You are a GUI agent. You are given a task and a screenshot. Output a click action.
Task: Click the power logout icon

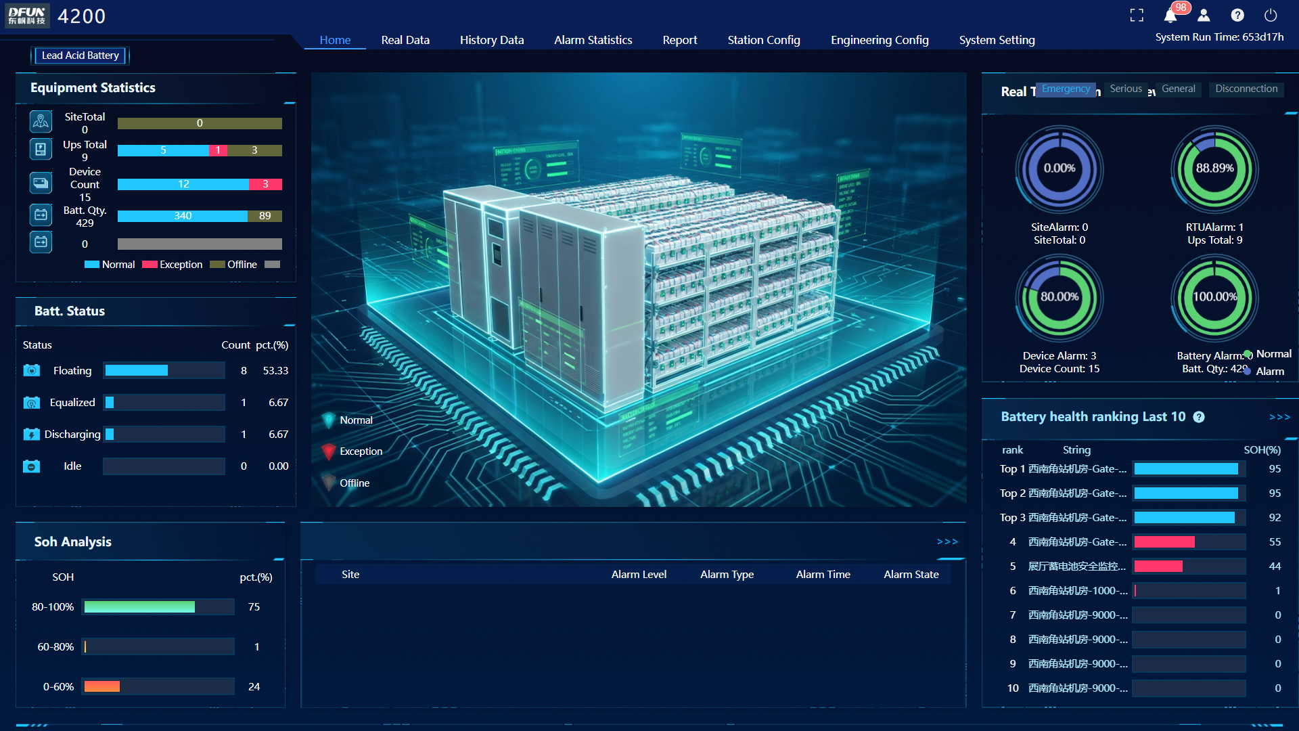(x=1271, y=15)
